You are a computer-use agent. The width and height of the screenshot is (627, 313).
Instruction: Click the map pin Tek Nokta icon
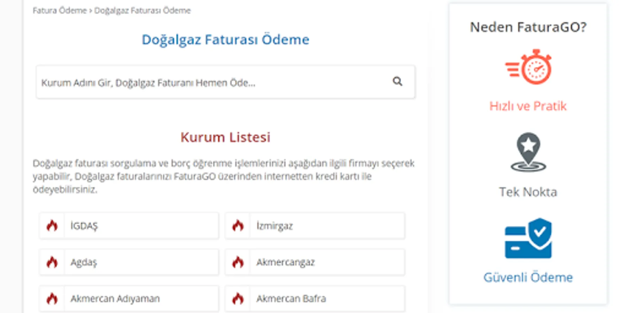point(528,152)
